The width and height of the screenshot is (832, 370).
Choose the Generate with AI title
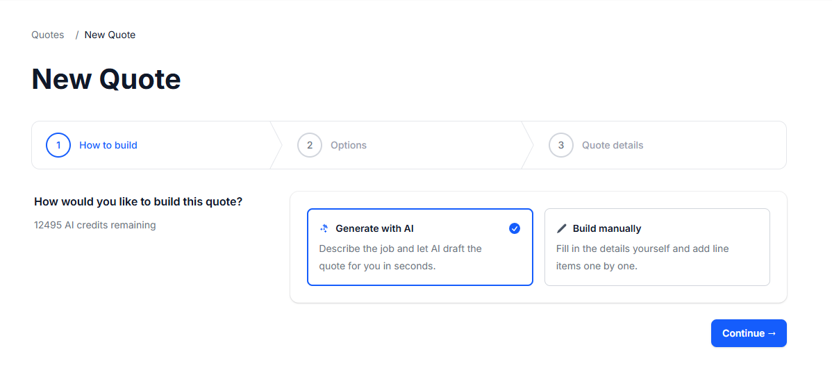pyautogui.click(x=374, y=228)
